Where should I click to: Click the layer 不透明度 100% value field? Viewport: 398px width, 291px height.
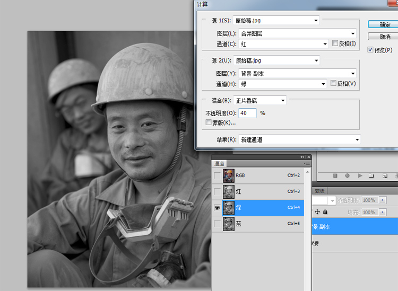(x=370, y=200)
